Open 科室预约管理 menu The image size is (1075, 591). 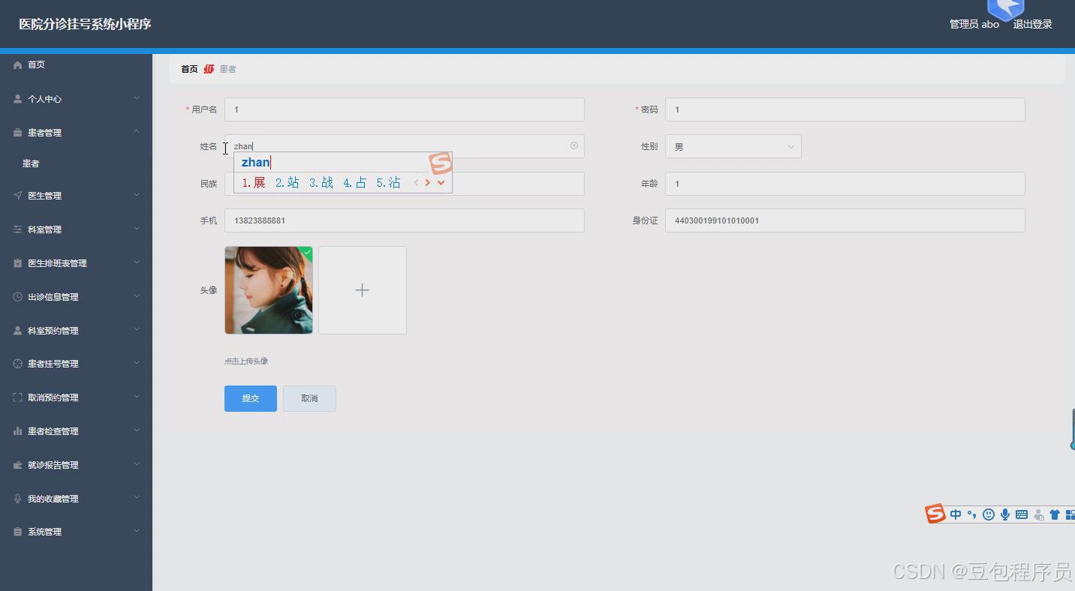pyautogui.click(x=76, y=331)
